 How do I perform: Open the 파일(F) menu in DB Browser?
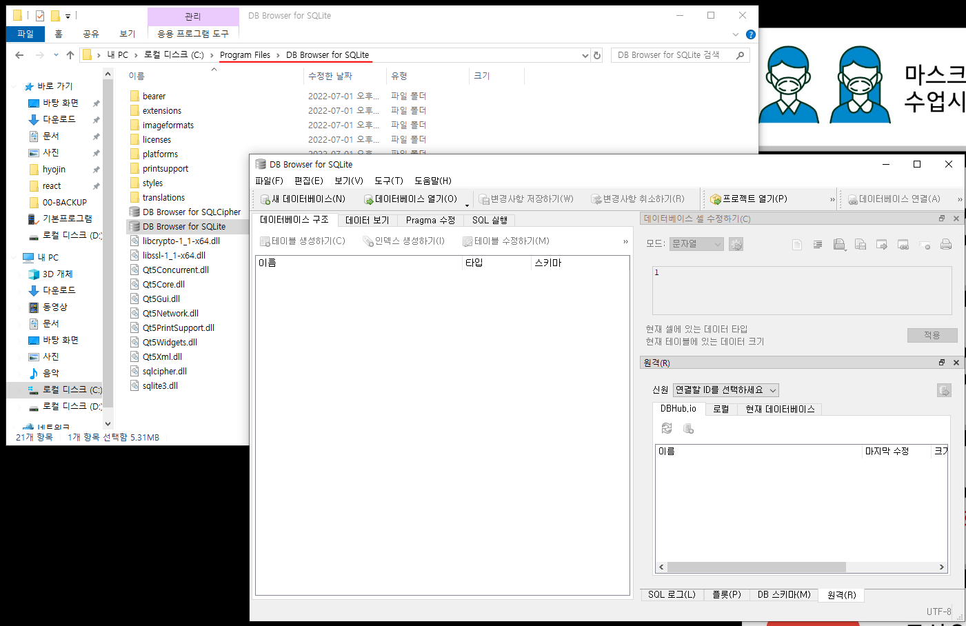[x=269, y=181]
